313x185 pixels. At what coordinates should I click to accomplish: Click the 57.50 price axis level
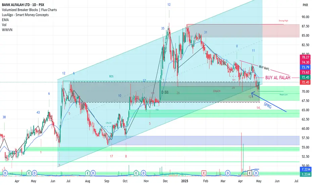coord(305,138)
